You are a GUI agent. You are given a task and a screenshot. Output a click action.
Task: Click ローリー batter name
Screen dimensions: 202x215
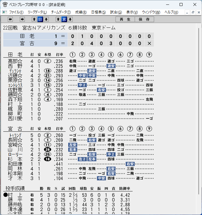pyautogui.click(x=15, y=155)
